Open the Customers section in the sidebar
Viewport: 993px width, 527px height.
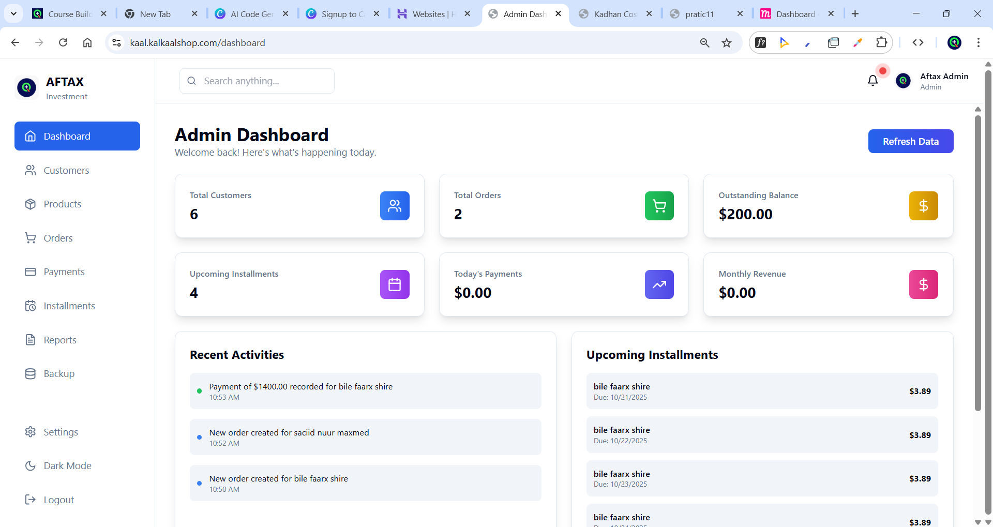pos(66,170)
